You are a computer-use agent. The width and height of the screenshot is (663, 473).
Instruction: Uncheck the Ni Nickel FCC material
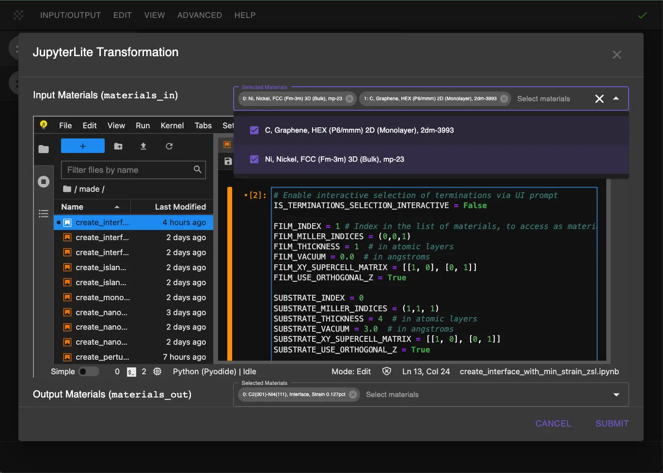click(x=254, y=159)
